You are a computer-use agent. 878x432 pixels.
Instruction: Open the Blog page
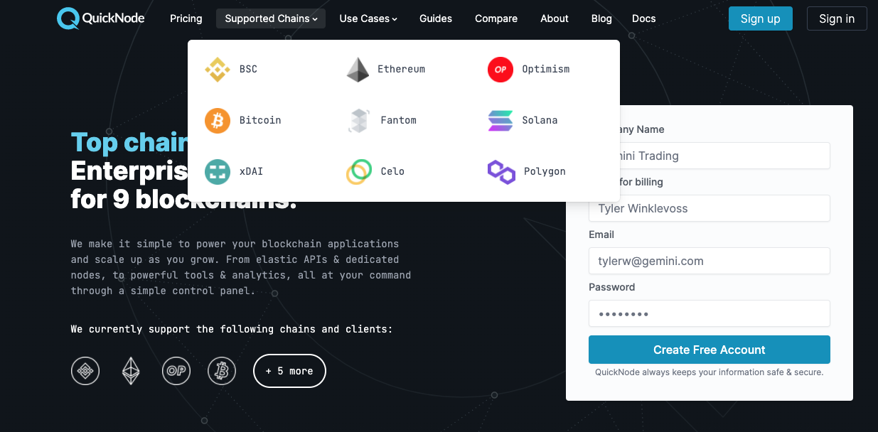point(601,18)
